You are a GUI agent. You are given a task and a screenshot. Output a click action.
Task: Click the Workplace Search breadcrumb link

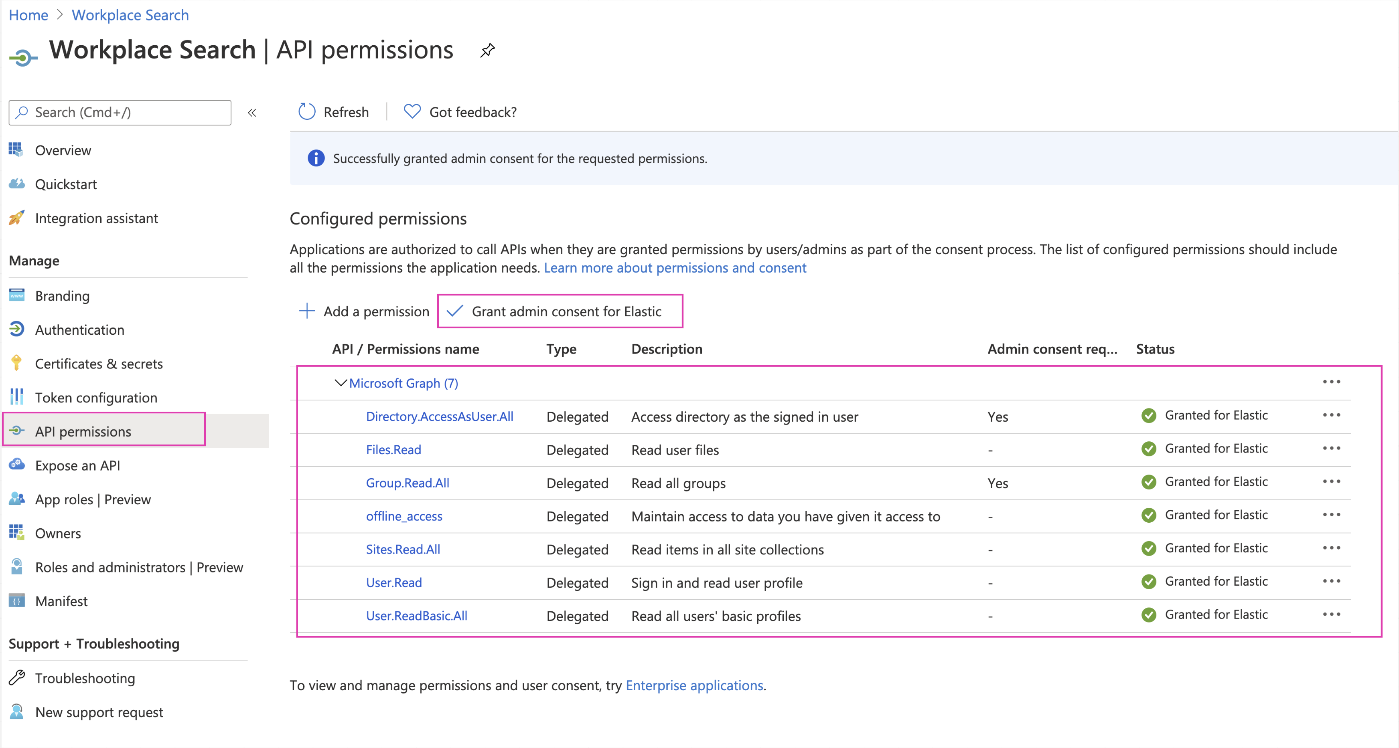(130, 15)
